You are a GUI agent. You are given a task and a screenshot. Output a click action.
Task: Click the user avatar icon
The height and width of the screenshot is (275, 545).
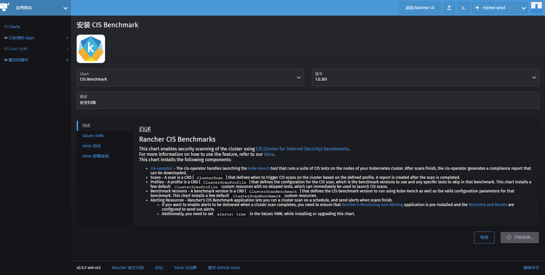tap(536, 8)
